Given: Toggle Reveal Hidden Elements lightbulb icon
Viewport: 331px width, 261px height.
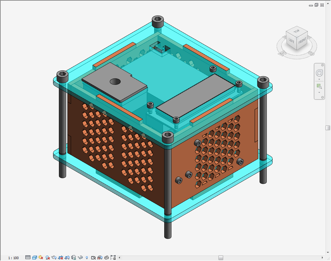Looking at the screenshot, I should [87, 258].
